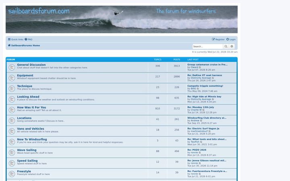This screenshot has height=181, width=290.
Task: Open last post 'Windsurfing Club directory al...'
Action: (x=207, y=118)
